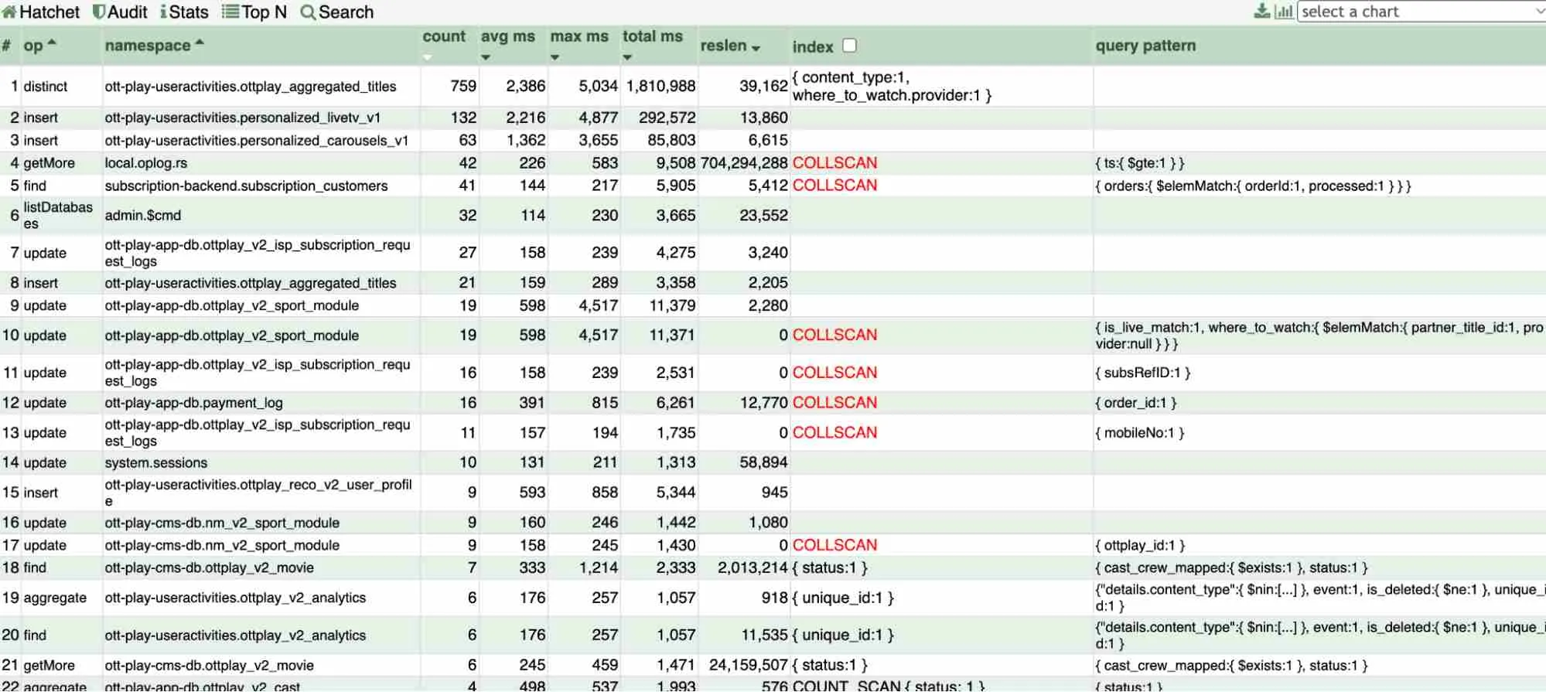Click 'getMore' op in row 21

click(x=49, y=665)
